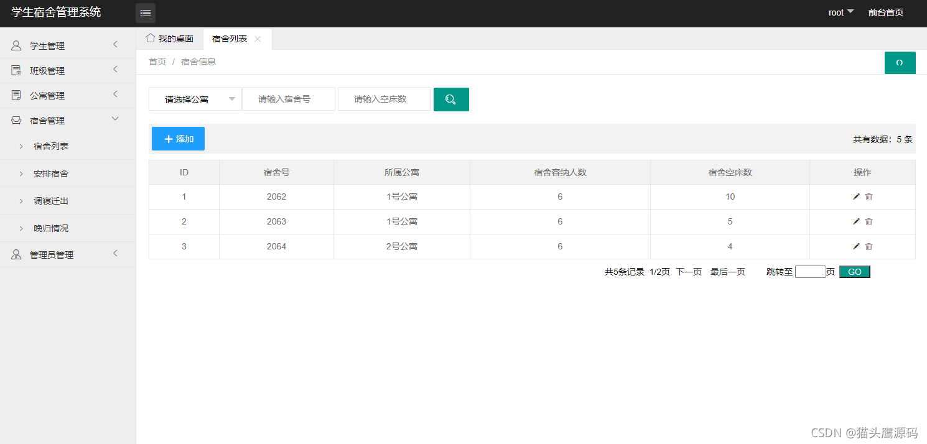
Task: Click the 宿舍号 column header
Action: [276, 172]
